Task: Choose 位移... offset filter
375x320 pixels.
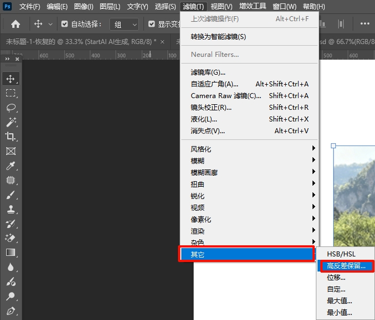Action: click(346, 278)
